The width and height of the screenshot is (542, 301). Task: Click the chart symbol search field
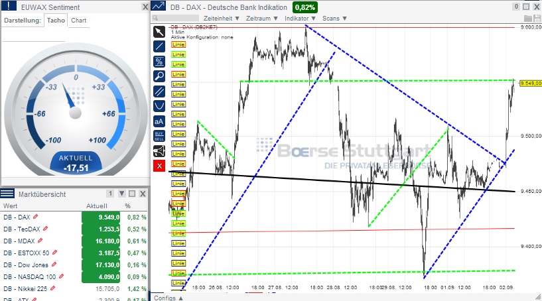pos(175,18)
